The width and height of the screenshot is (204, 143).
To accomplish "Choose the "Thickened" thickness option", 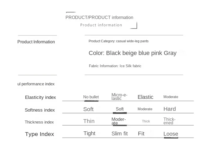I will pyautogui.click(x=169, y=121).
